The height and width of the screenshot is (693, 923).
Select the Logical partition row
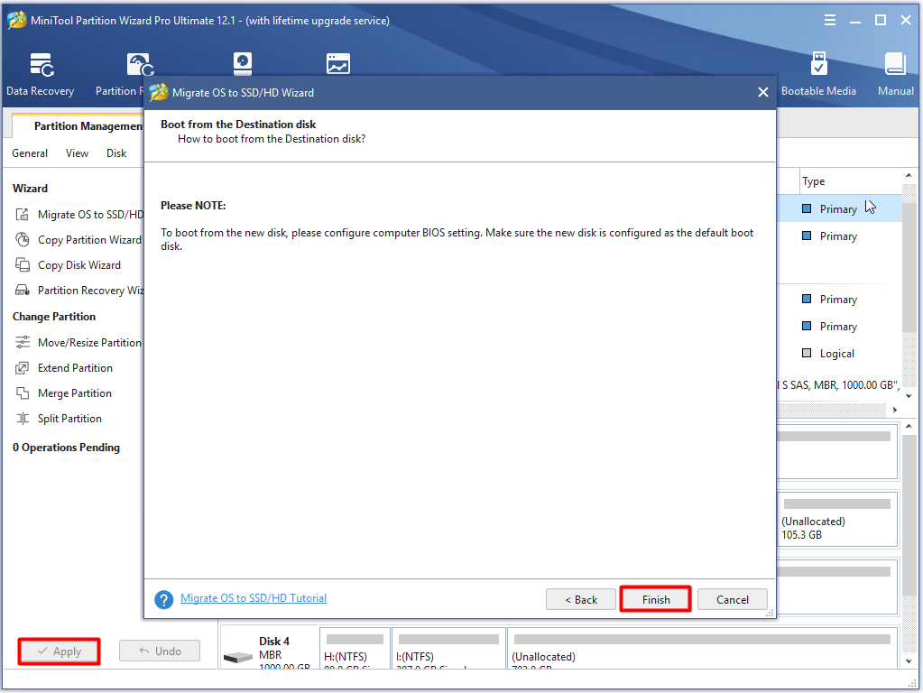[x=839, y=354]
